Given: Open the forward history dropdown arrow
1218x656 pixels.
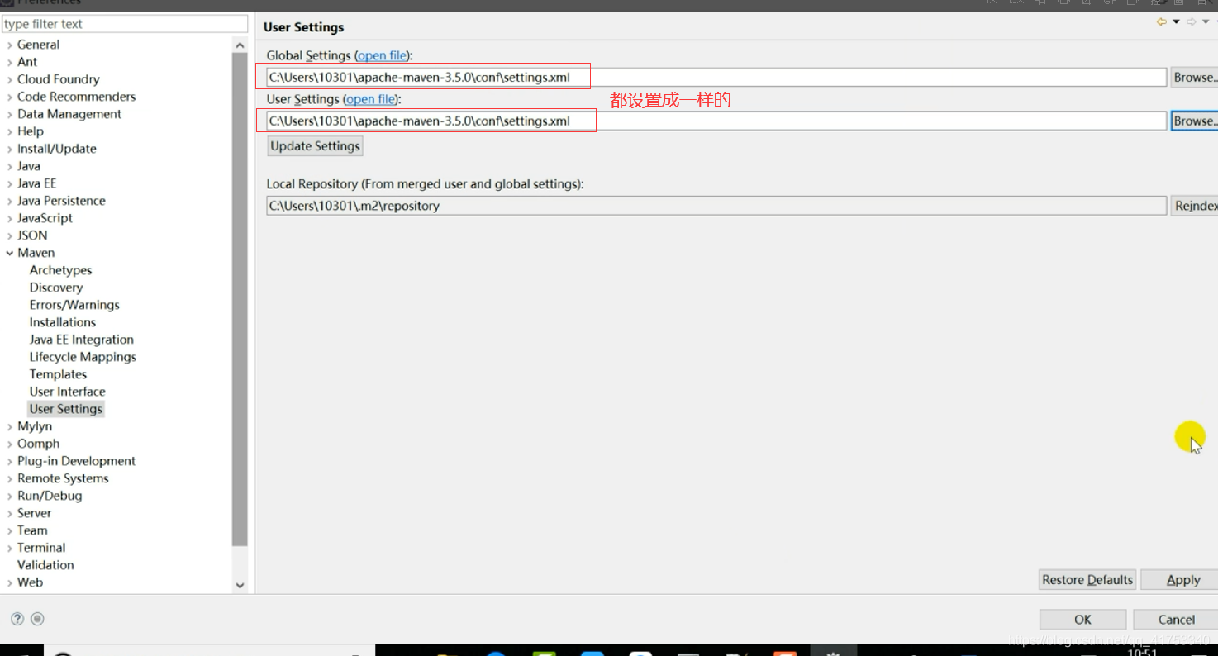Looking at the screenshot, I should (1206, 22).
